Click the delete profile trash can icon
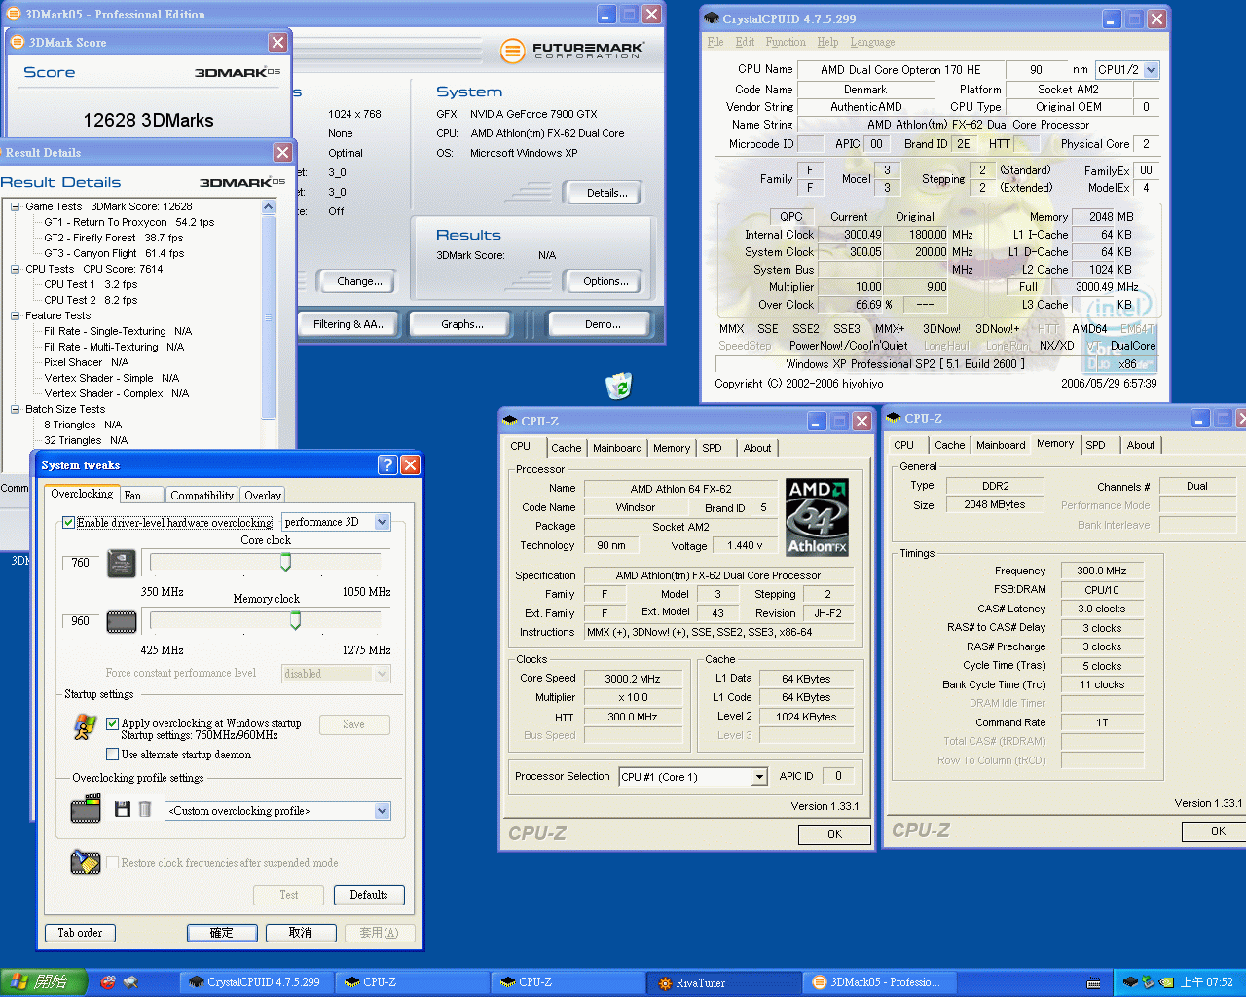The height and width of the screenshot is (997, 1246). [145, 809]
